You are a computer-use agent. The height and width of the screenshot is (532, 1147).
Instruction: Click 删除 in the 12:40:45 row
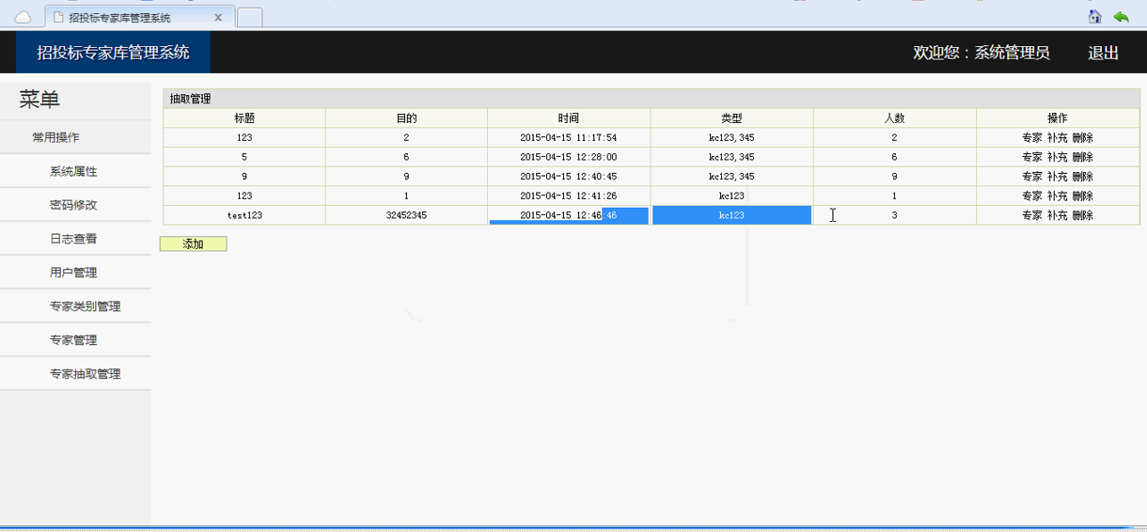pyautogui.click(x=1082, y=177)
